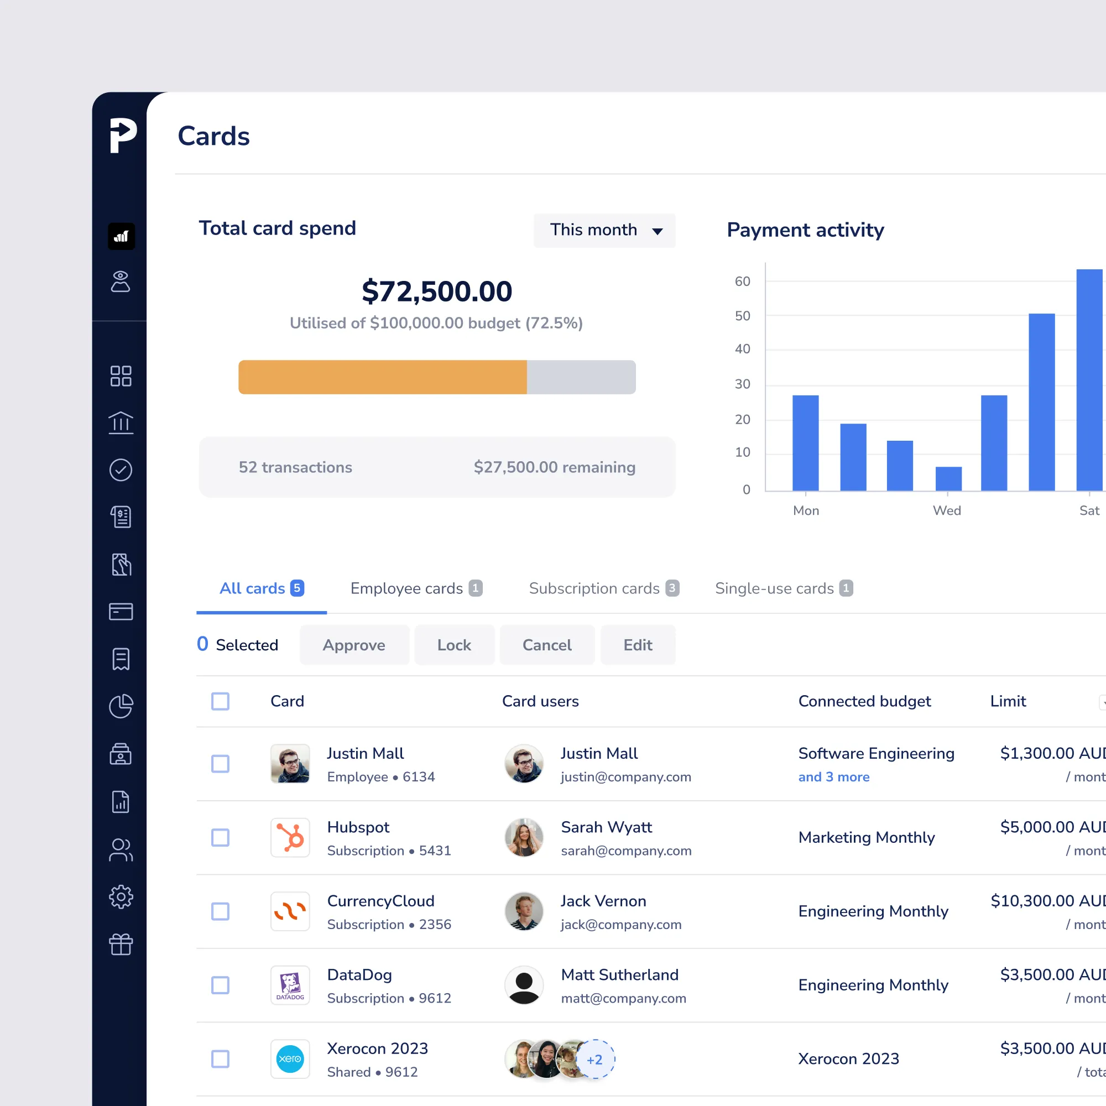
Task: Select the DataDog card row checkbox
Action: (221, 985)
